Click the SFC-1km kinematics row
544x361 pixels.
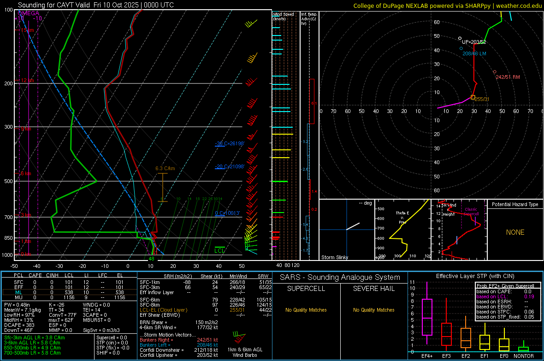(206, 282)
